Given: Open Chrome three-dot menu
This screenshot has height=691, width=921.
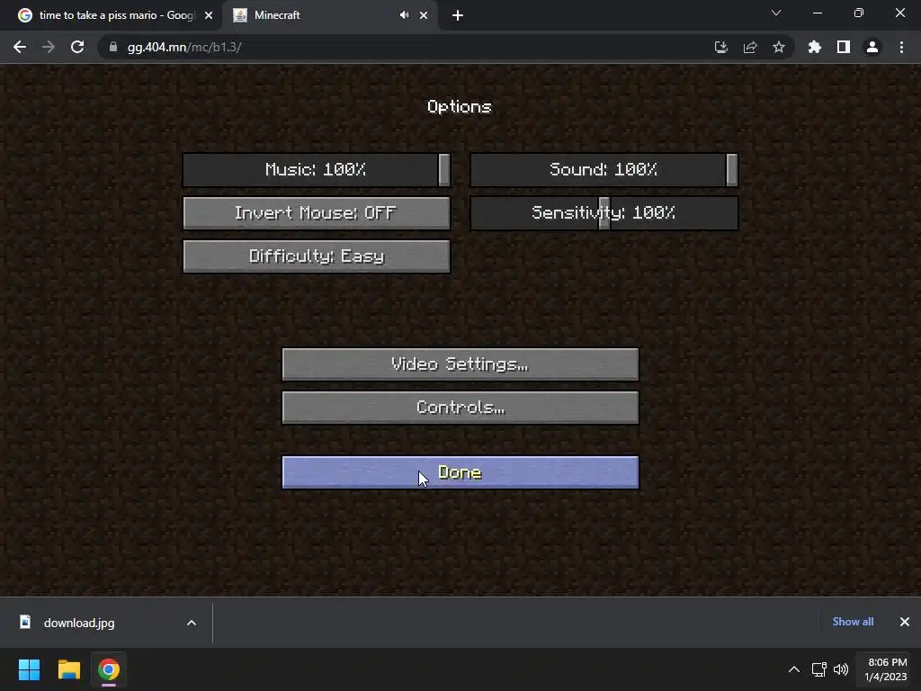Looking at the screenshot, I should (x=901, y=47).
